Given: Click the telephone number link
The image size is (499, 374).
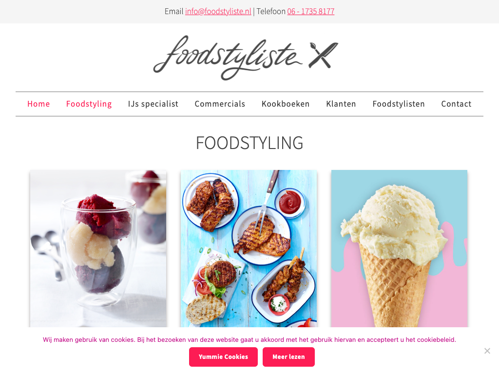Looking at the screenshot, I should [310, 12].
